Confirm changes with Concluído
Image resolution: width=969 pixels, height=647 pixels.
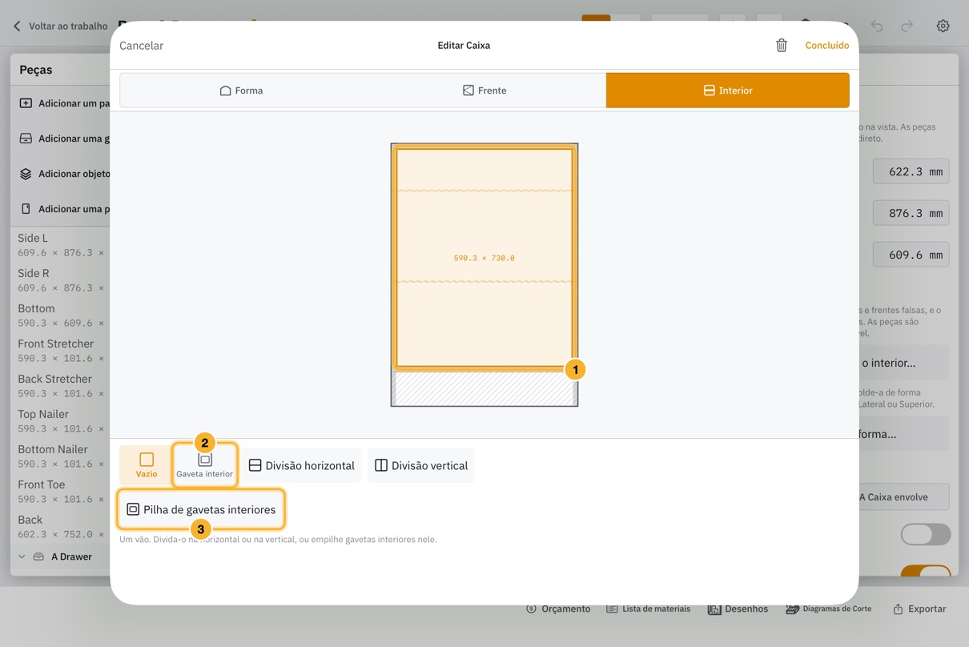[827, 46]
